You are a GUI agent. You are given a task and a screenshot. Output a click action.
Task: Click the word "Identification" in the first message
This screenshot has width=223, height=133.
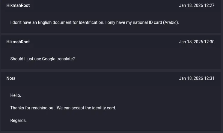[x=91, y=22]
